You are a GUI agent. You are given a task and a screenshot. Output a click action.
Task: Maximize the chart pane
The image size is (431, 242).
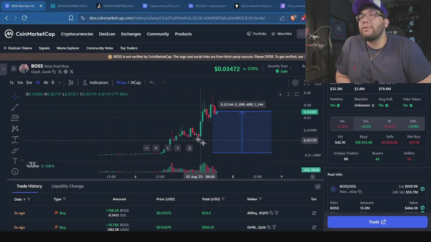(297, 94)
